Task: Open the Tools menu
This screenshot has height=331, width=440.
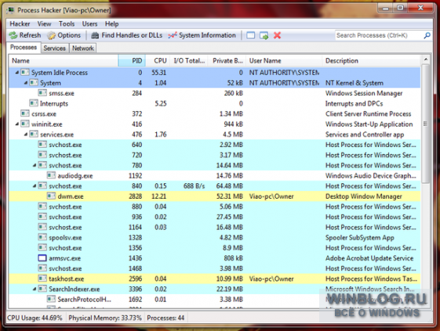Action: click(x=67, y=23)
